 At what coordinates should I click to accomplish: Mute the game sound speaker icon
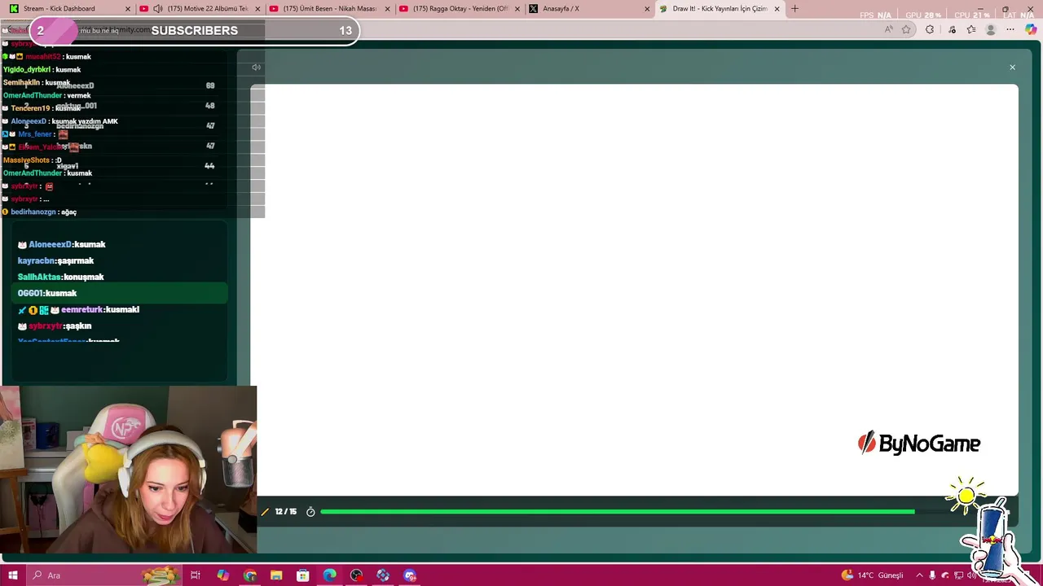pyautogui.click(x=256, y=68)
